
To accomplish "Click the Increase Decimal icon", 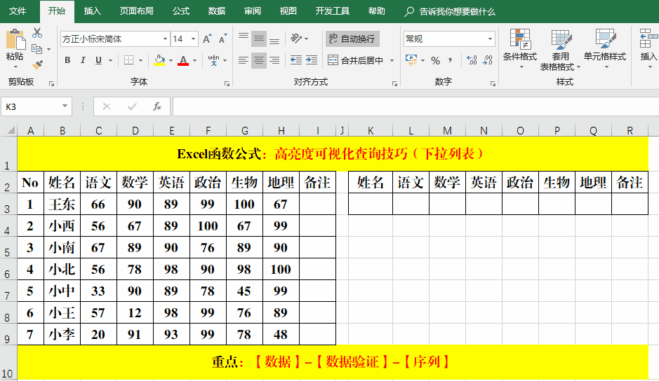I will [471, 60].
